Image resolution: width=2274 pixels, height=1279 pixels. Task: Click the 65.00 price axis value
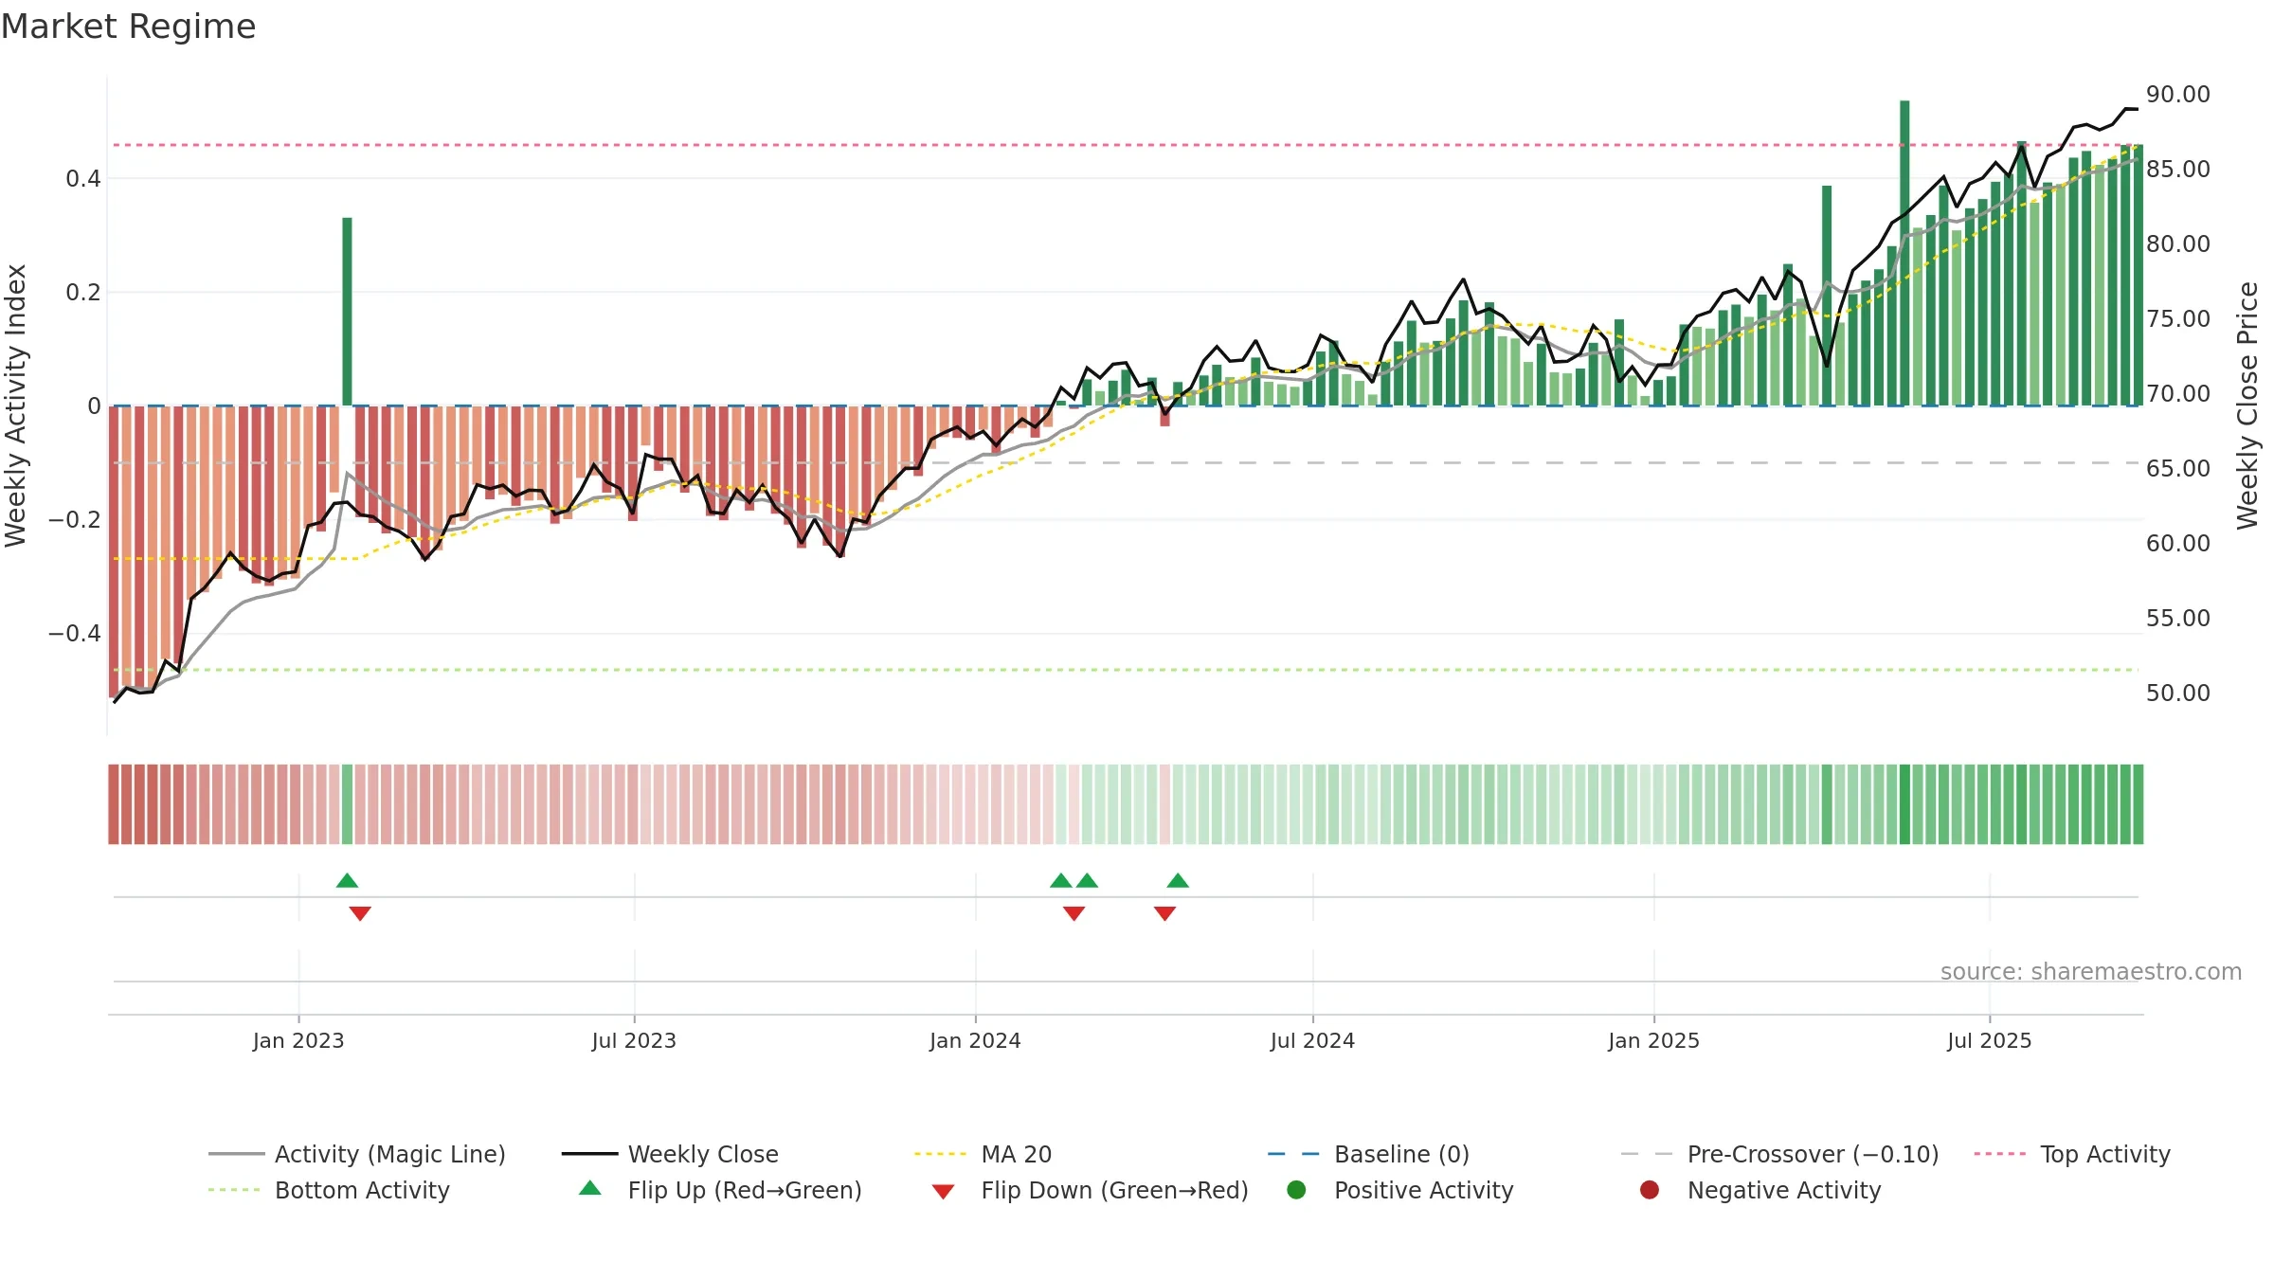[x=2178, y=469]
